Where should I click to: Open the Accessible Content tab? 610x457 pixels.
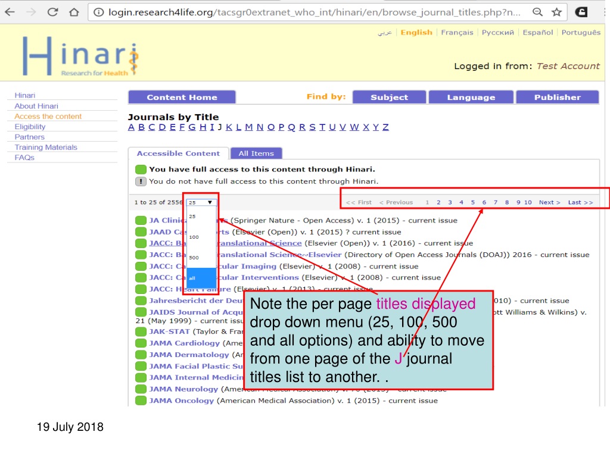pyautogui.click(x=178, y=154)
